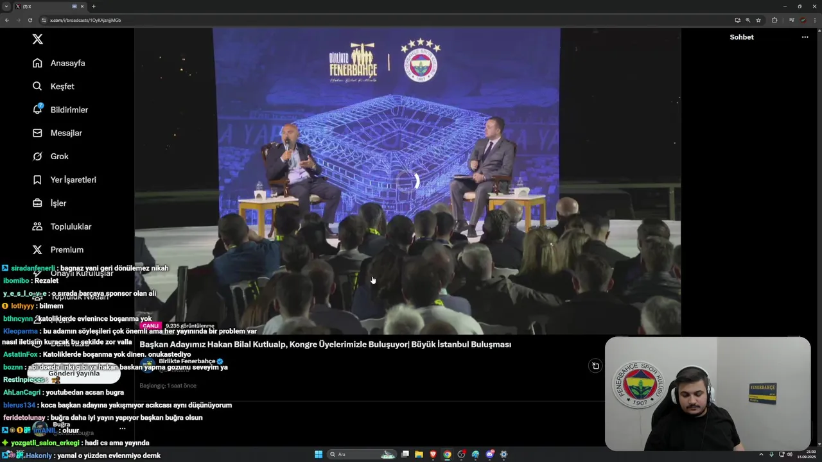
Task: Click the İşler briefcase icon
Action: pos(37,203)
